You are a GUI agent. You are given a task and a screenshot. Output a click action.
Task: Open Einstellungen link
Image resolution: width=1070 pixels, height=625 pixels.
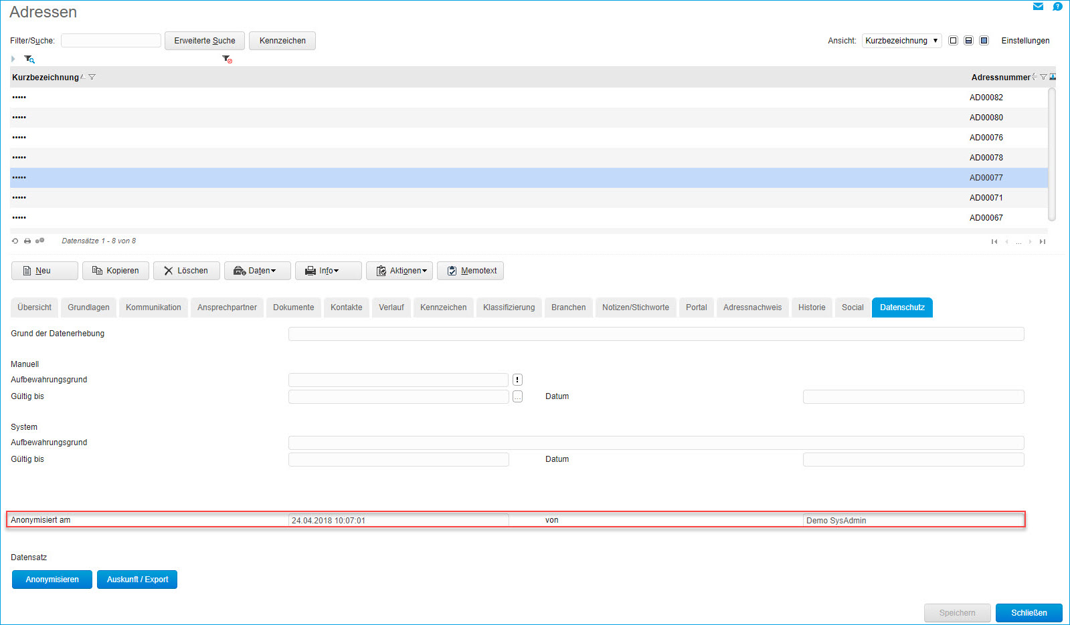[1025, 41]
